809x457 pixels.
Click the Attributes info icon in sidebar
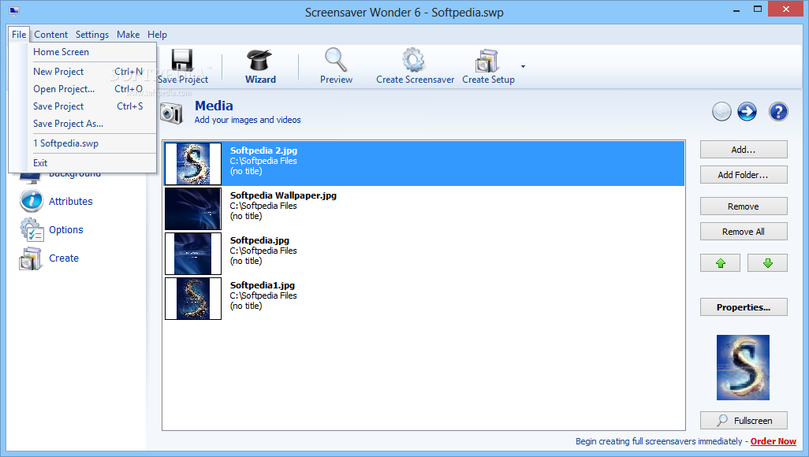click(31, 201)
